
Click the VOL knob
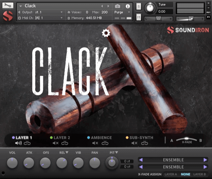tap(12, 163)
